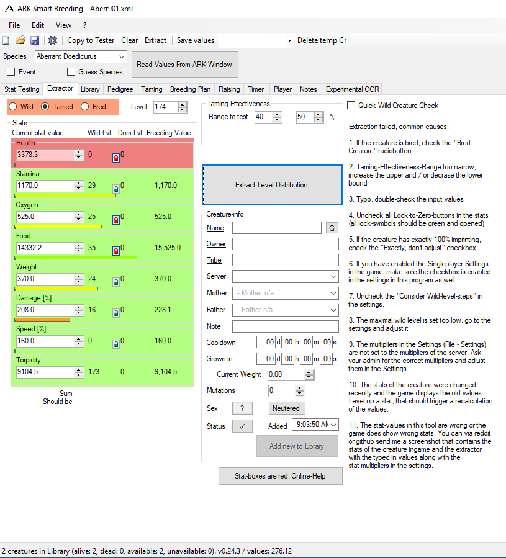The image size is (506, 558).
Task: Toggle the Health stat lock-to-zero icon
Action: click(116, 158)
